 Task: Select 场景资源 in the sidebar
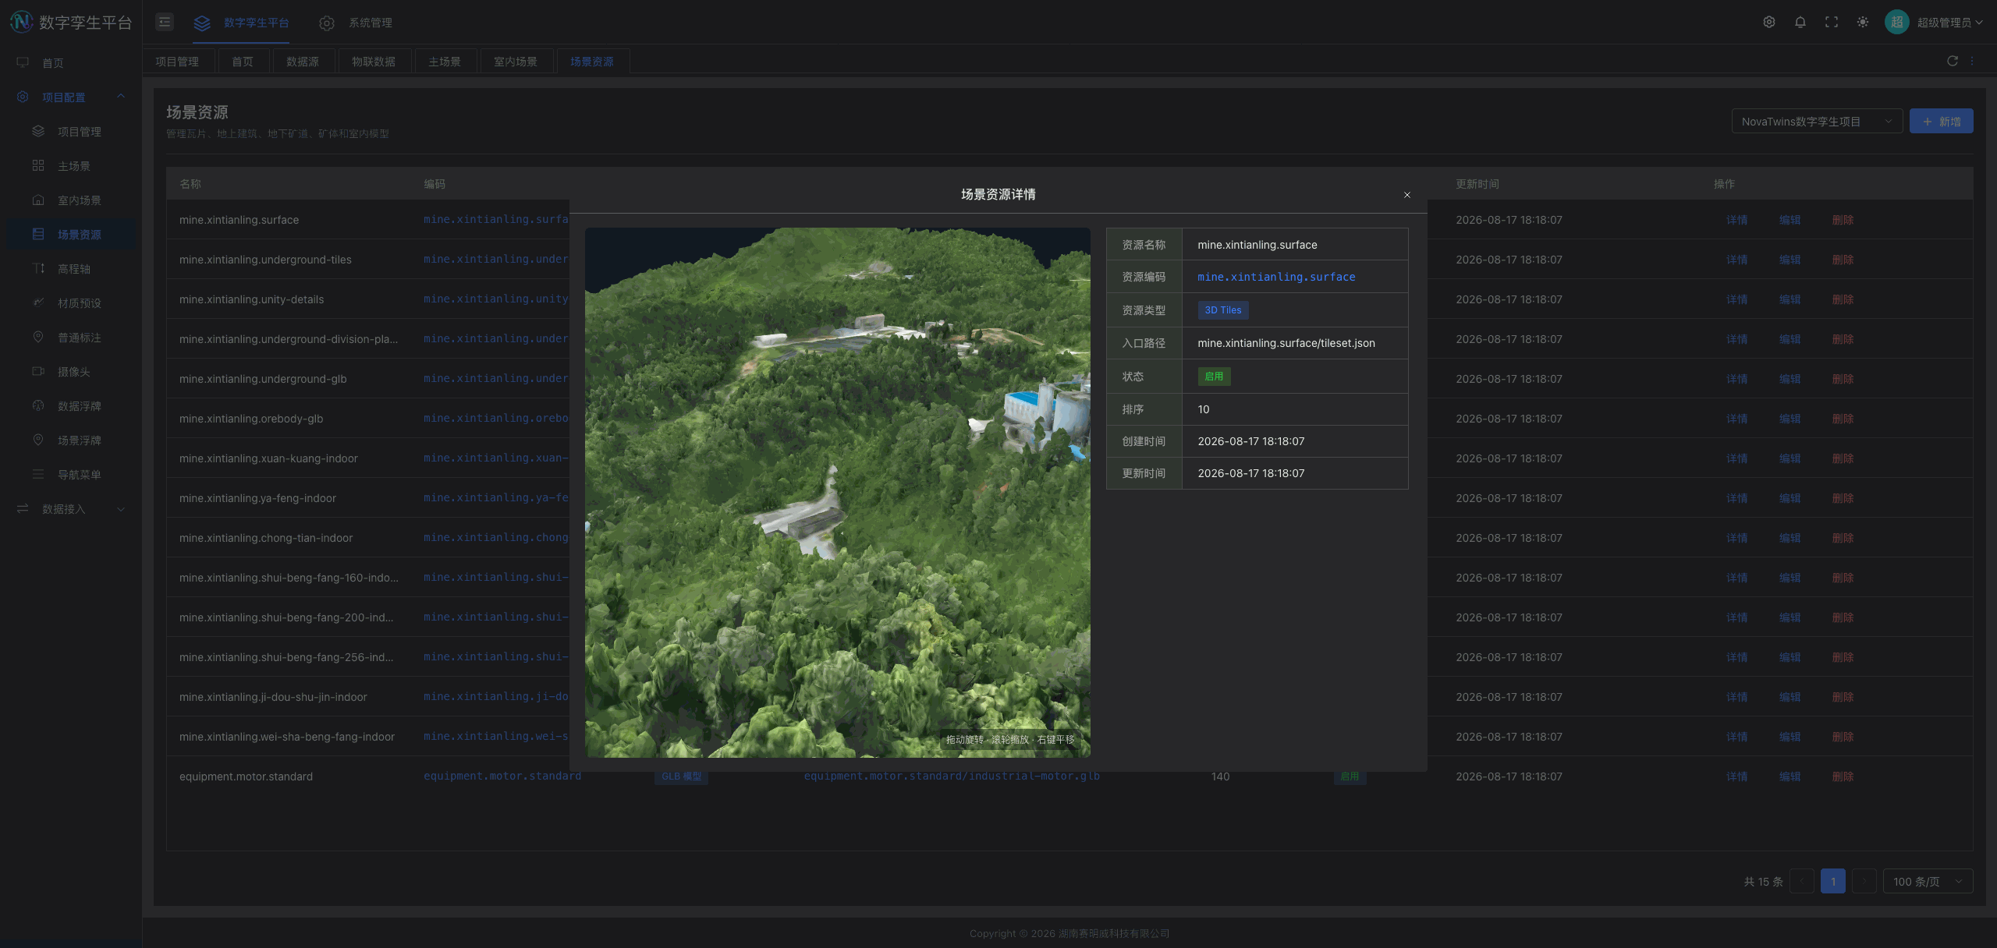71,234
